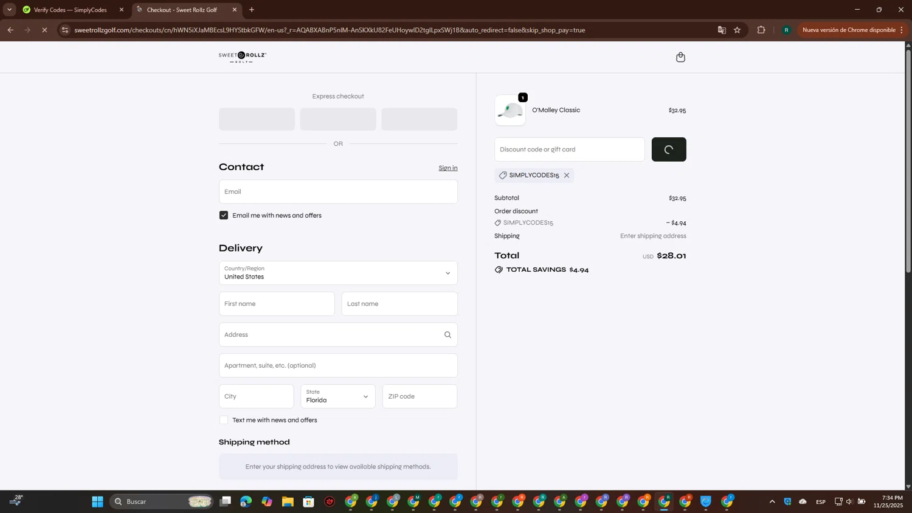The height and width of the screenshot is (513, 912).
Task: Open the Chrome extensions puzzle icon
Action: (761, 30)
